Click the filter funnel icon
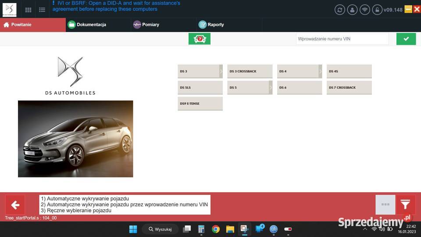421x237 pixels. pos(405,205)
